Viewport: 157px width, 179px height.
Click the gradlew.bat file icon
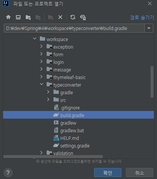tap(56, 130)
